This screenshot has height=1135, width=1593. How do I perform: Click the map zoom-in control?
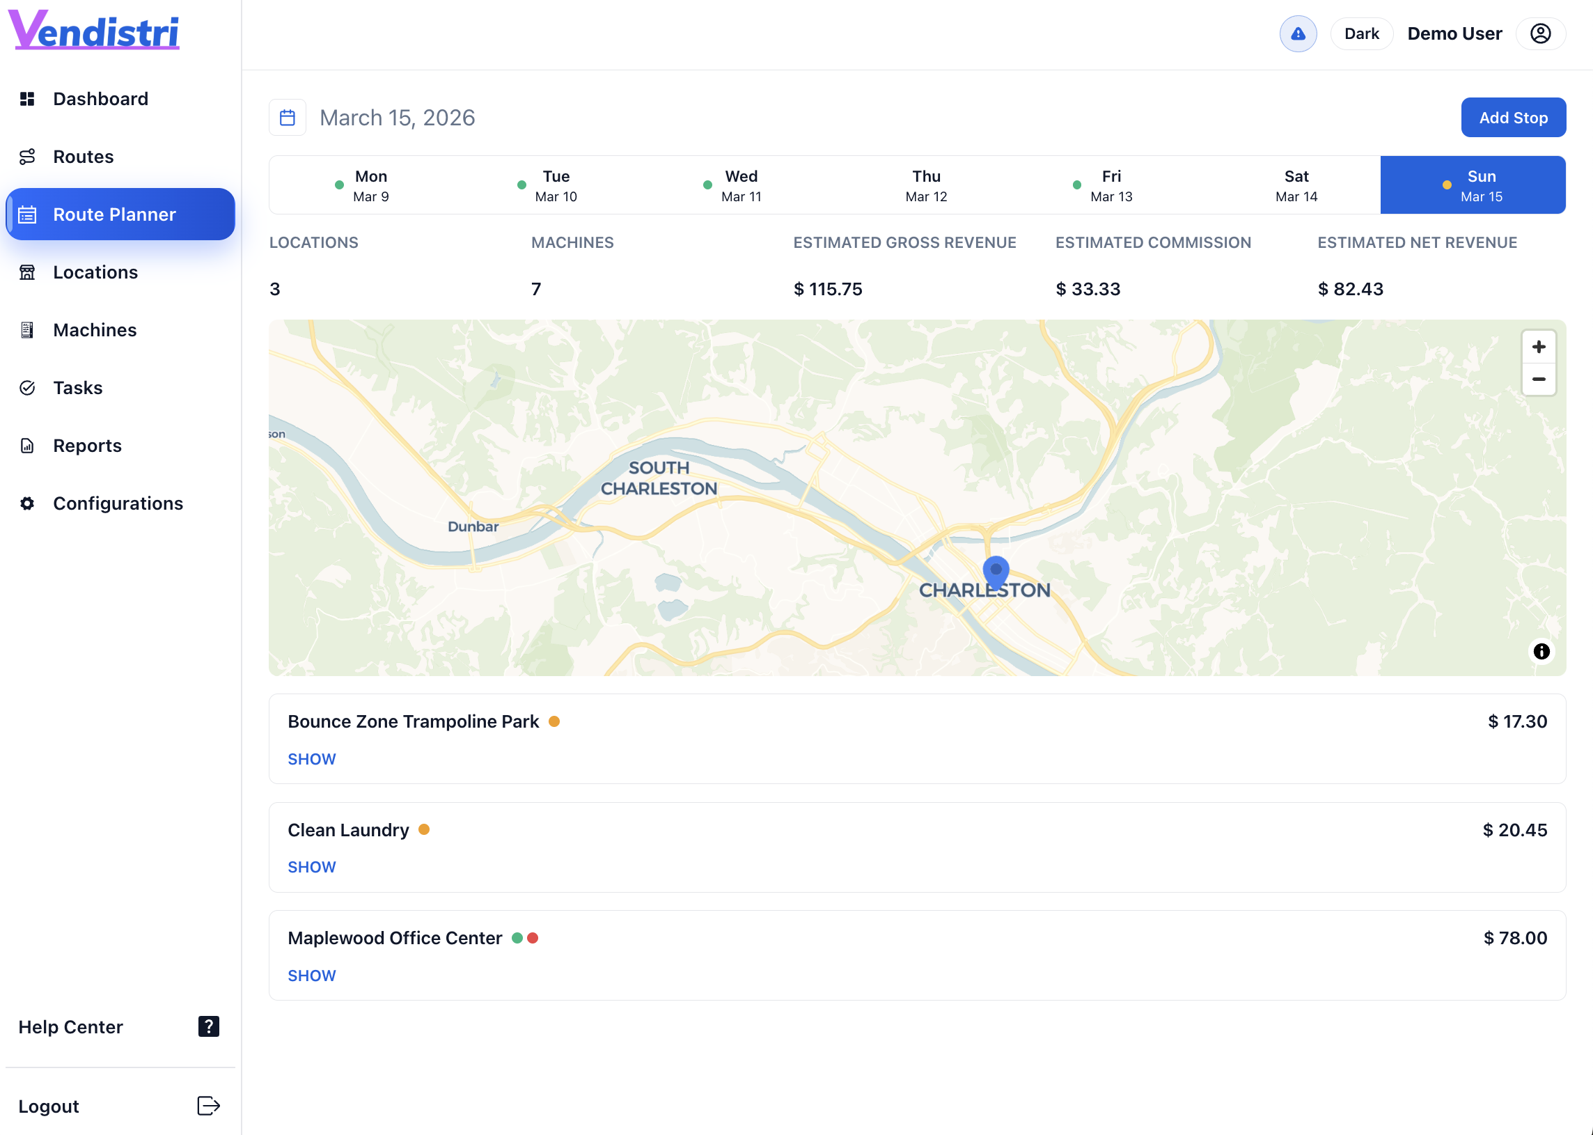click(x=1539, y=346)
